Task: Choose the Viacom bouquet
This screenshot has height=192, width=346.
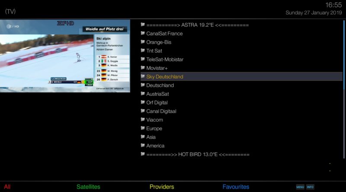Action: 241,120
